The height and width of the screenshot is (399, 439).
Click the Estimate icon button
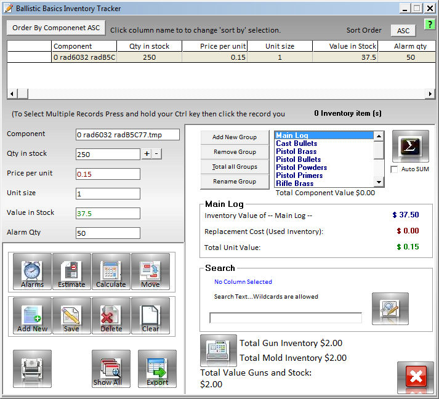(71, 272)
